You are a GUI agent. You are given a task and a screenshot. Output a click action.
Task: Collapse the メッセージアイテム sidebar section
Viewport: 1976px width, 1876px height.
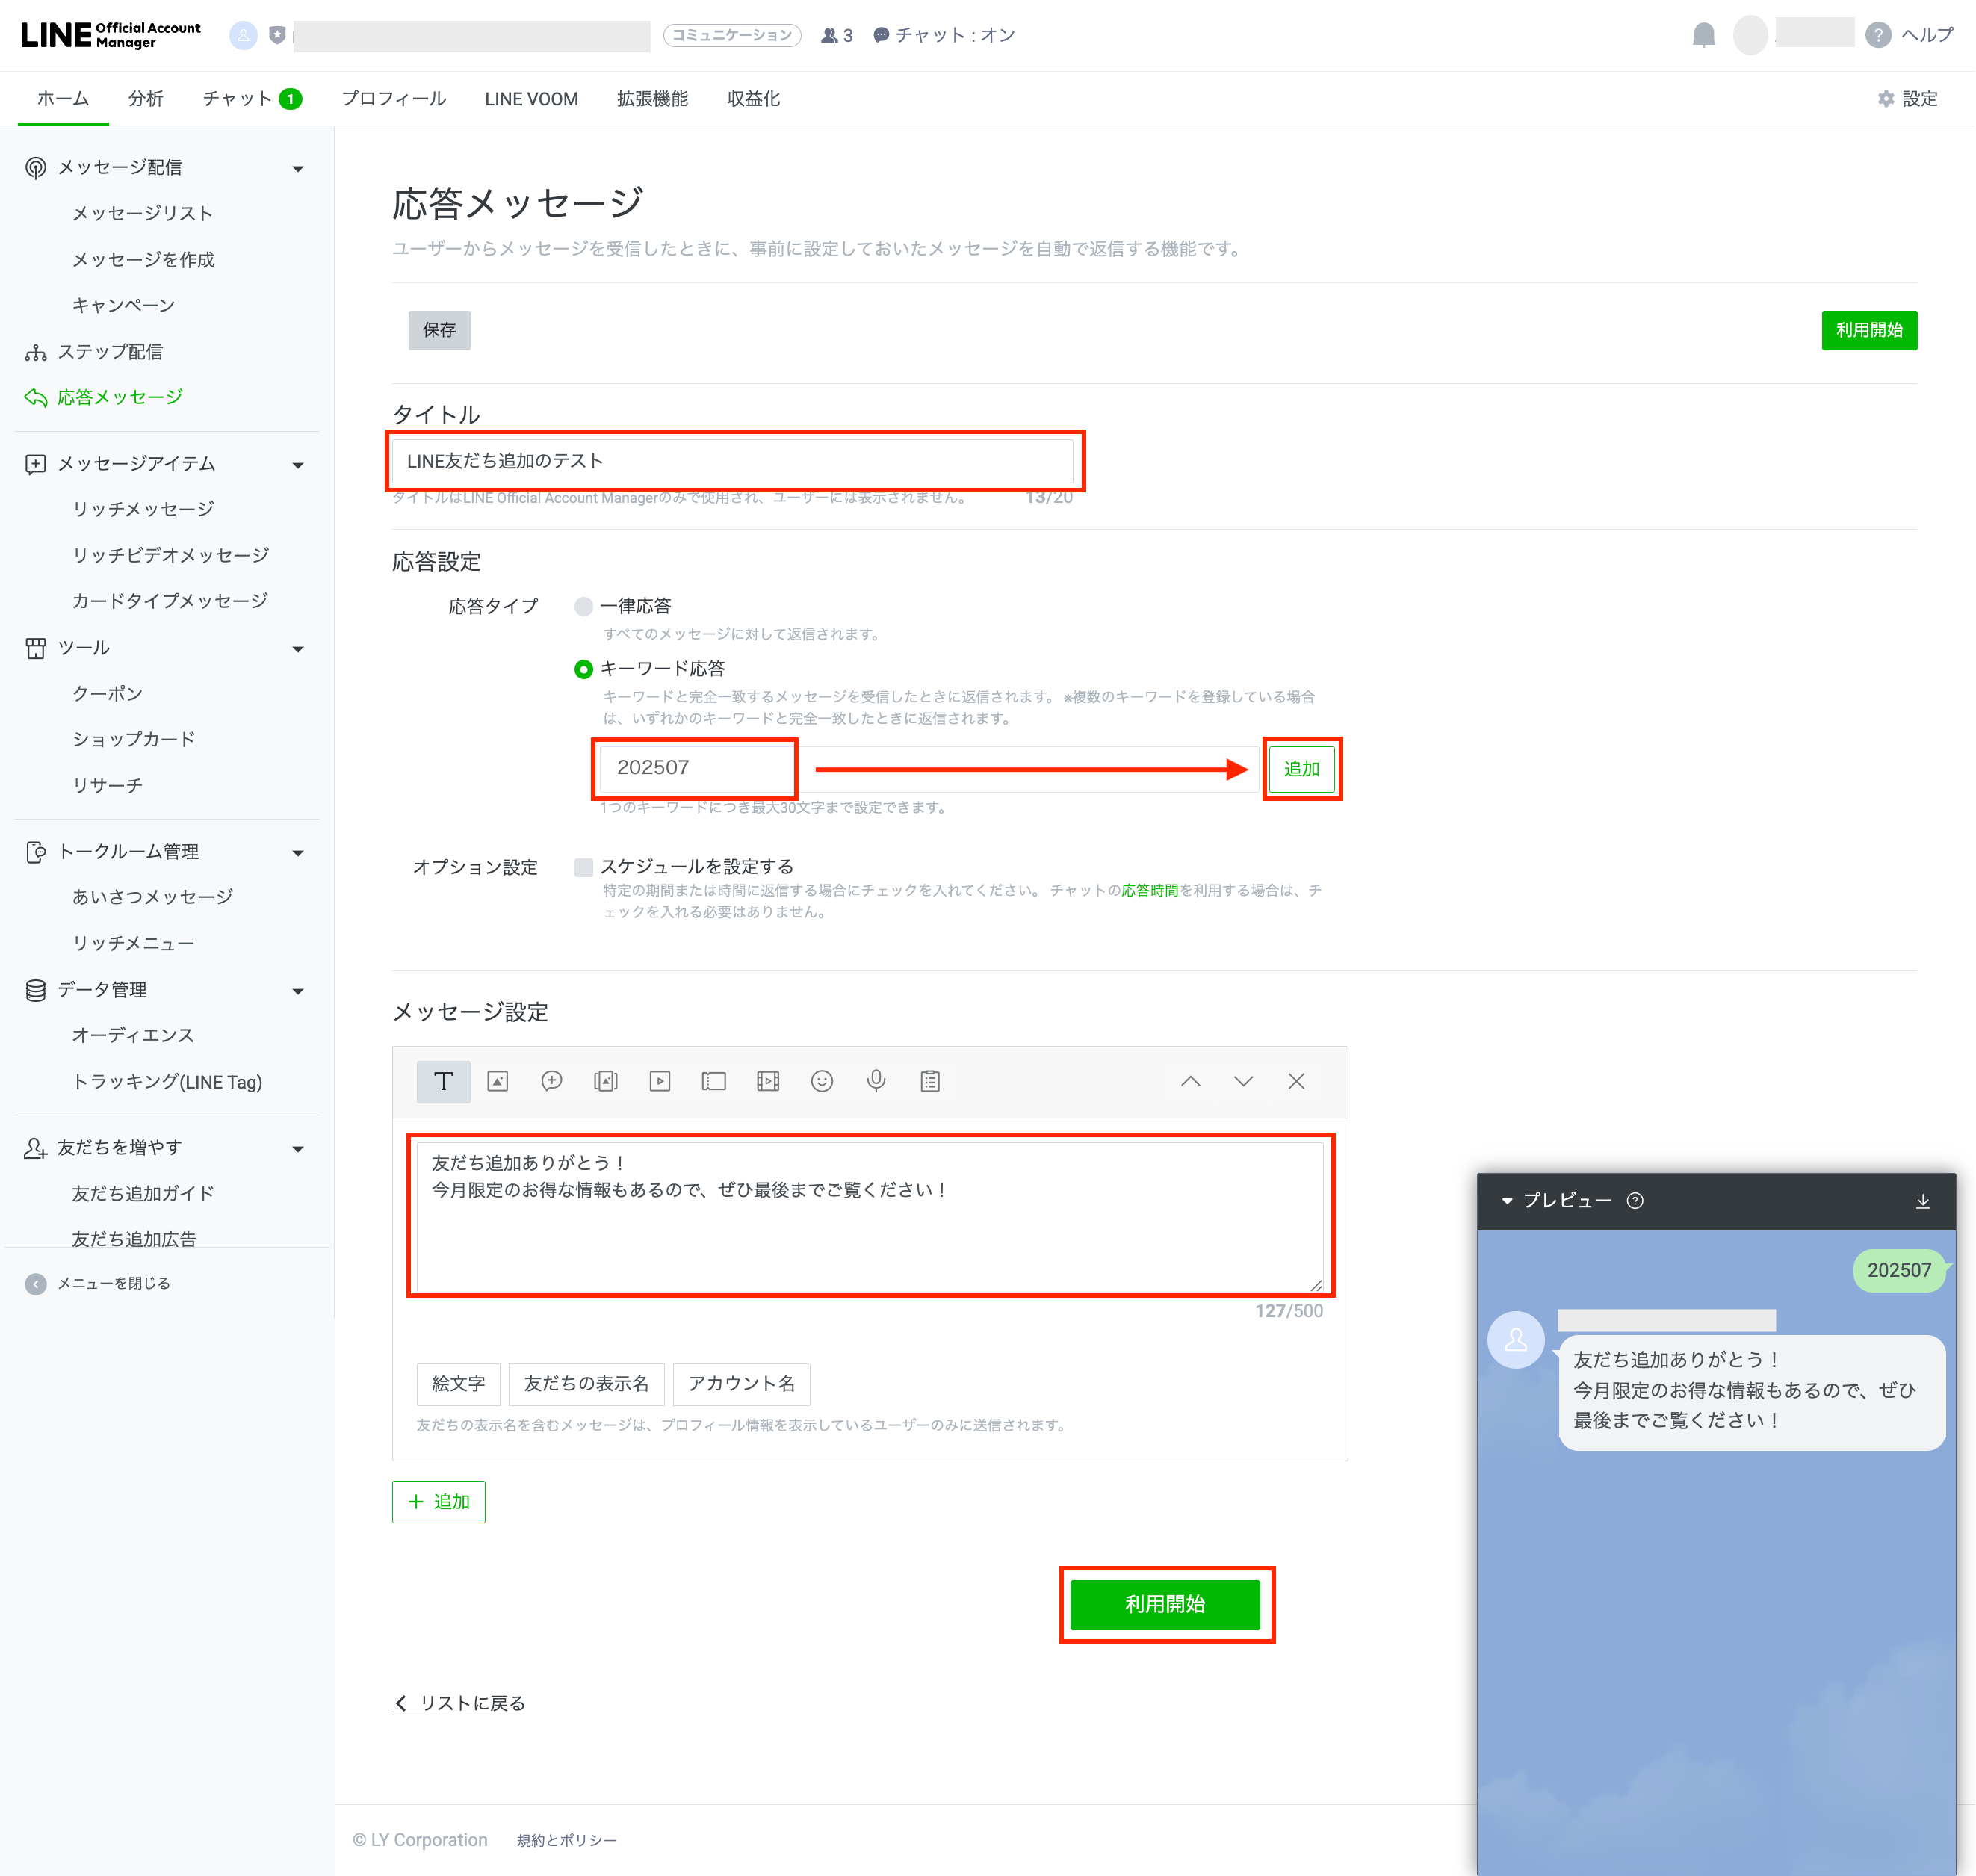point(298,465)
